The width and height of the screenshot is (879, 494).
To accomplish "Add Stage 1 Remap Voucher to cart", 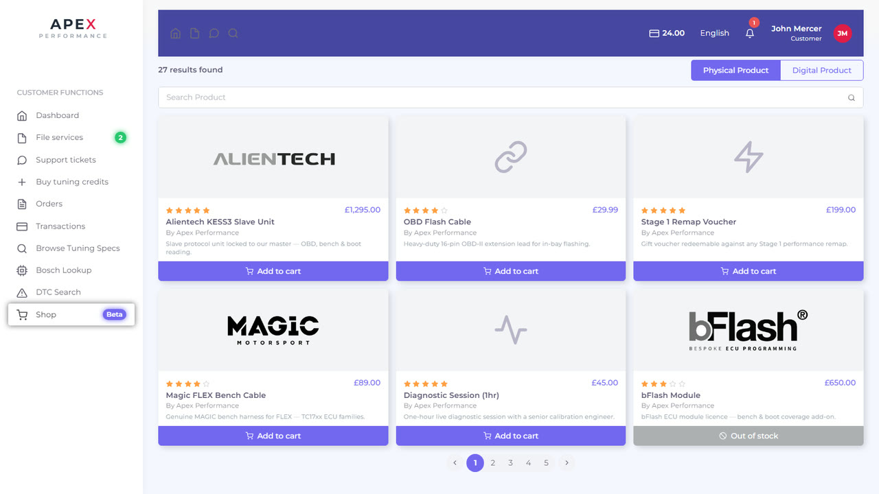I will tap(749, 271).
